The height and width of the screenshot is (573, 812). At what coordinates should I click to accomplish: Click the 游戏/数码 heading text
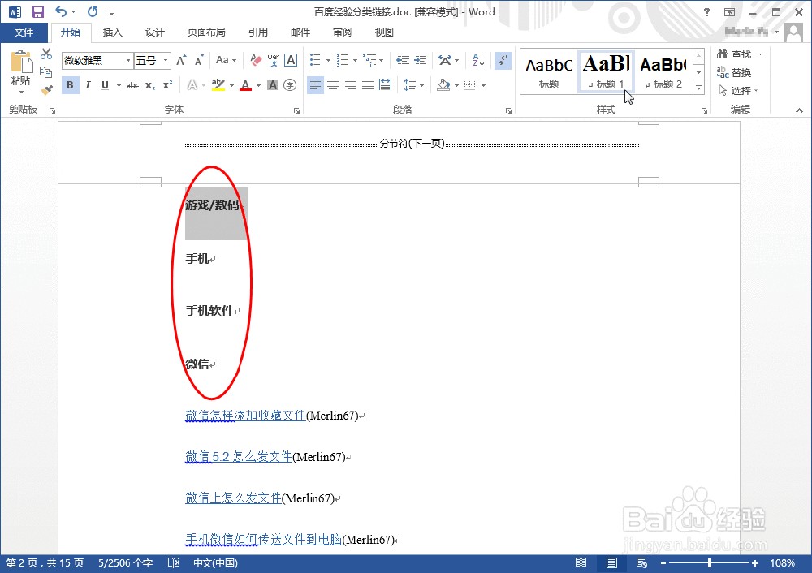tap(212, 205)
